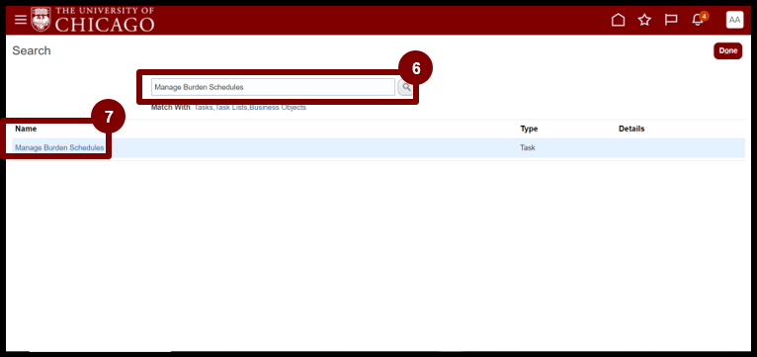Viewport: 757px width, 357px height.
Task: Focus the Manage Burden Schedules search field
Action: click(x=274, y=87)
